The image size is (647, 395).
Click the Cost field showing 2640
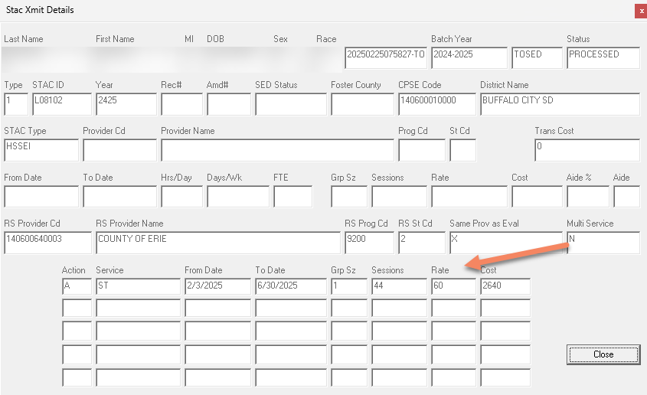point(504,287)
